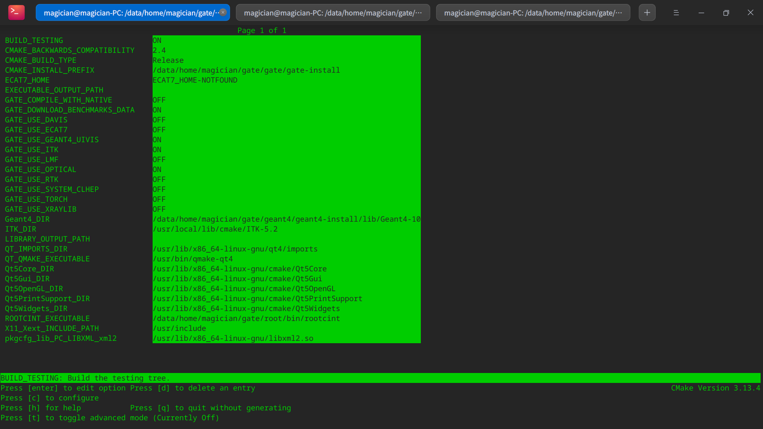Click the Qt5Core_DIR path value

[240, 269]
